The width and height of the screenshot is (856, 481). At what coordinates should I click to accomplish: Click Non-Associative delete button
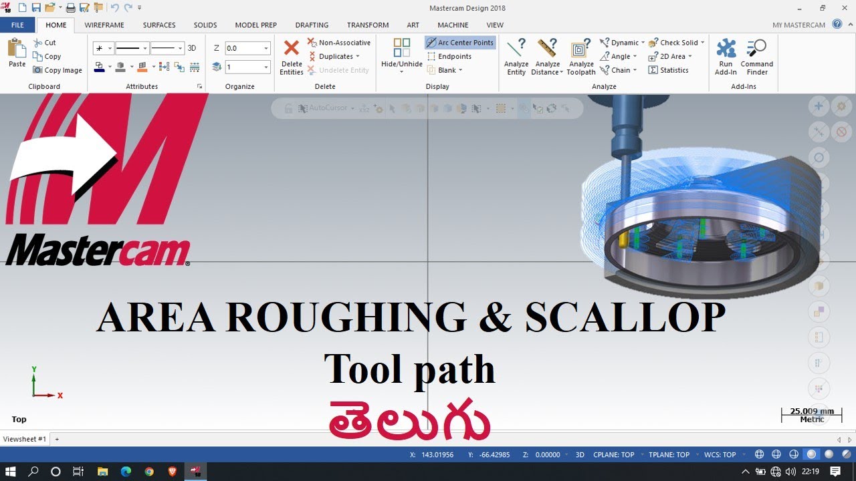point(338,43)
